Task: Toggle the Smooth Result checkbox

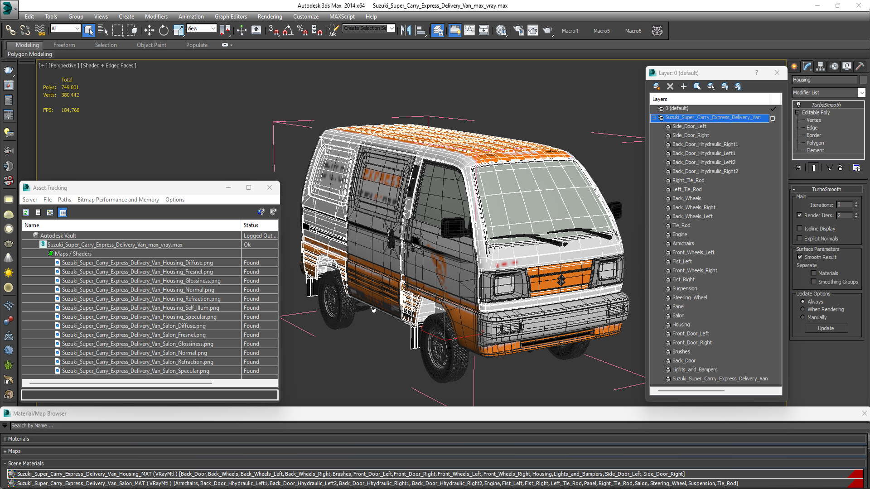Action: (x=800, y=257)
